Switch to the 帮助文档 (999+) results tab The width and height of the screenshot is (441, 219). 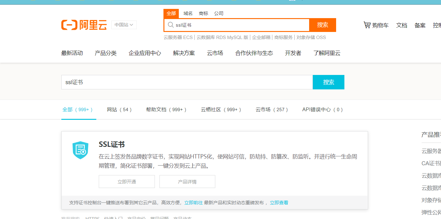[167, 110]
